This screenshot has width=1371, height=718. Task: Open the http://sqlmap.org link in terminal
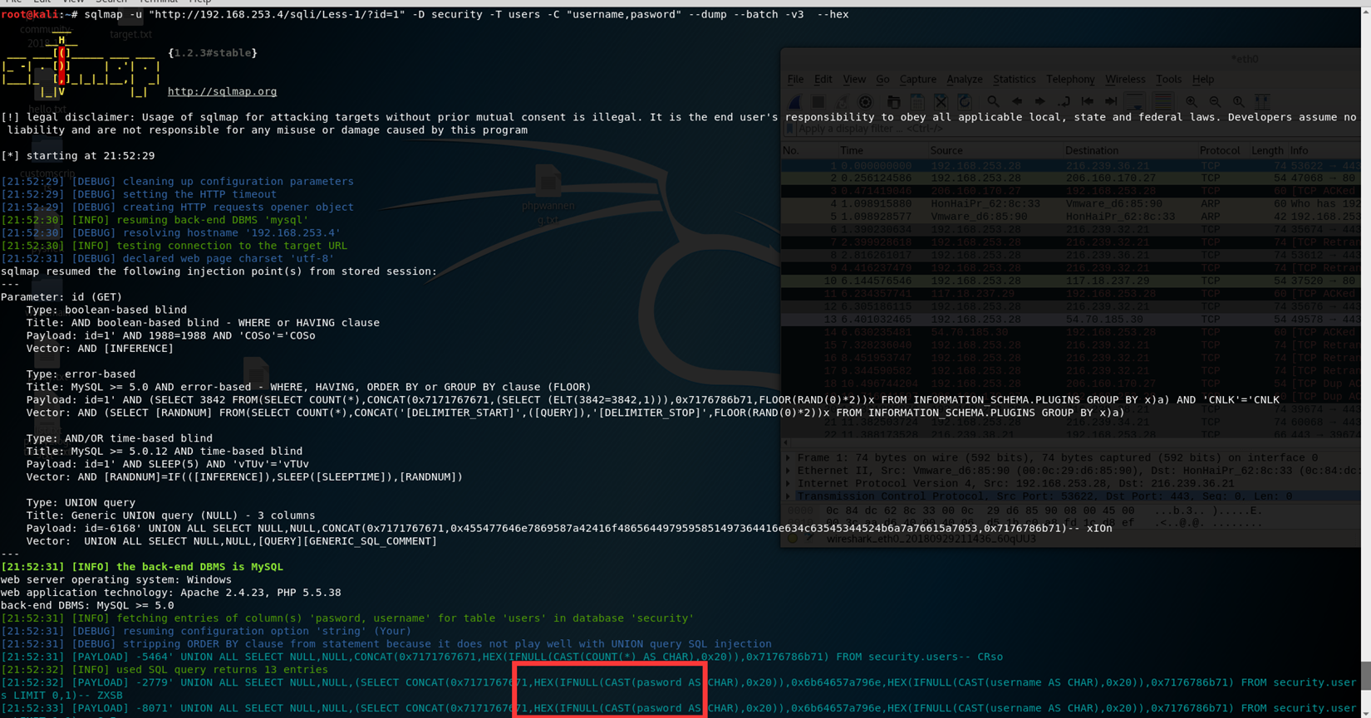point(222,91)
